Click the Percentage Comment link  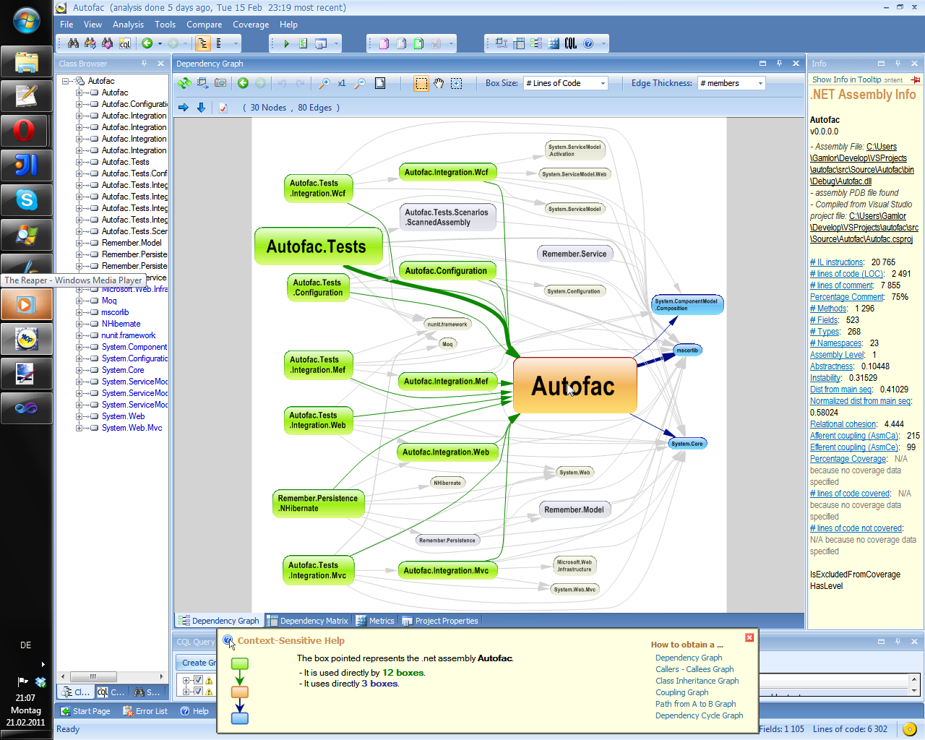point(847,297)
